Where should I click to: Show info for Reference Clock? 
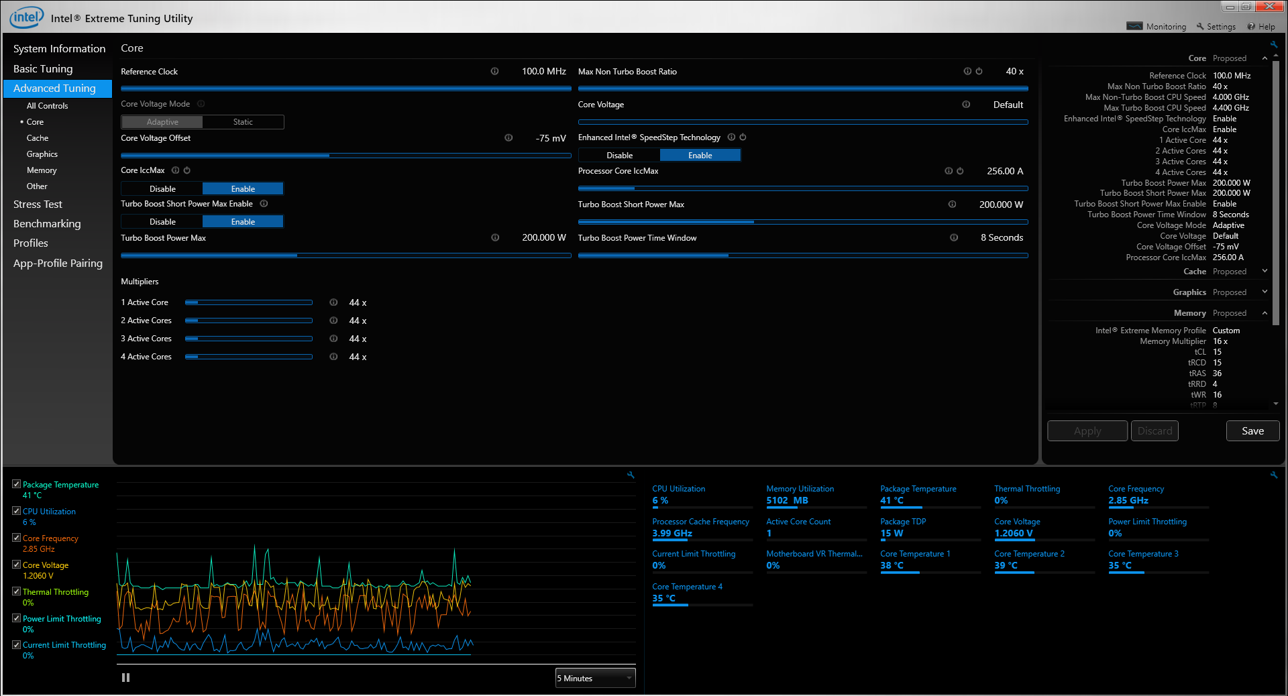click(x=494, y=71)
